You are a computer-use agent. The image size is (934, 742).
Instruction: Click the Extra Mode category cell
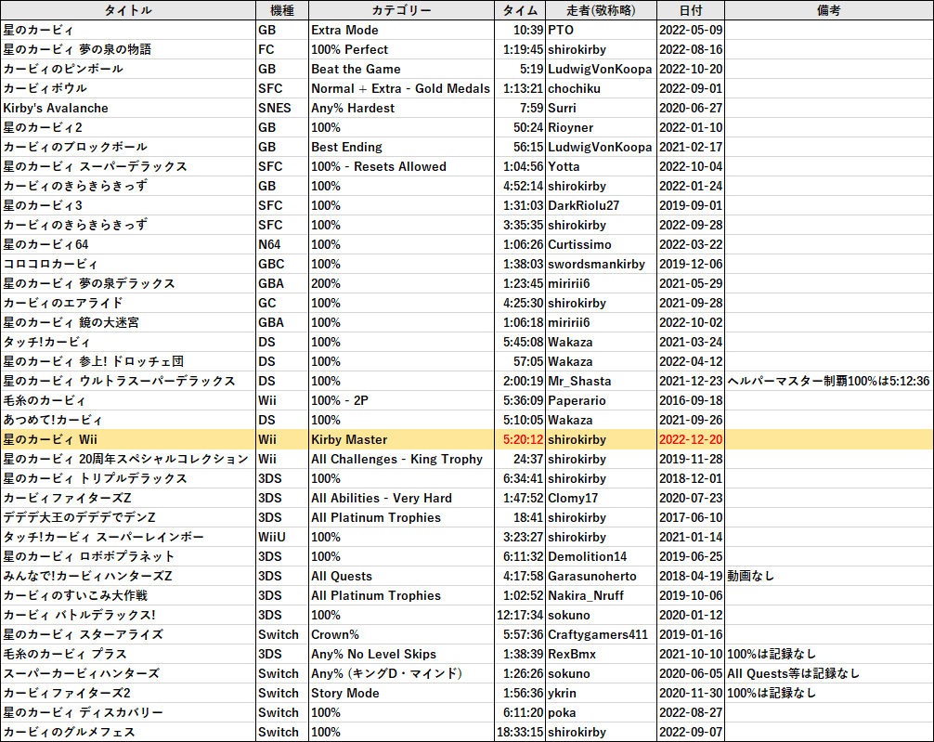(401, 30)
